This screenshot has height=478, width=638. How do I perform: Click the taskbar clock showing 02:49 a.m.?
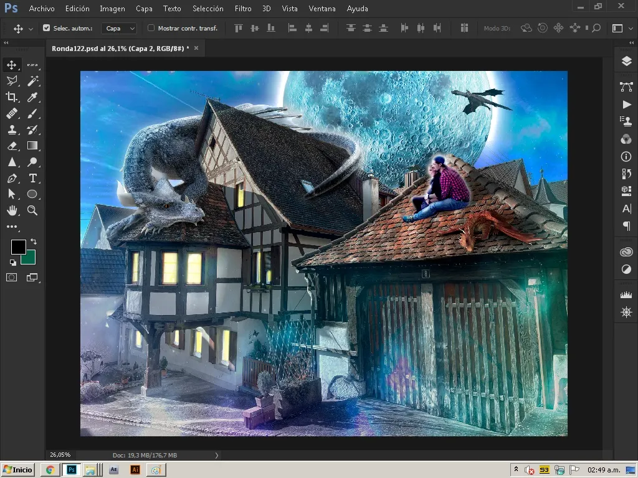click(x=604, y=470)
